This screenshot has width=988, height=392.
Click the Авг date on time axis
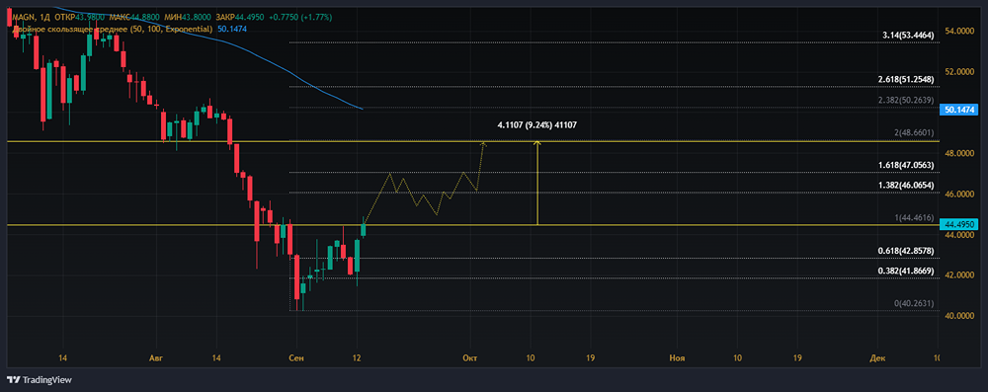(155, 358)
